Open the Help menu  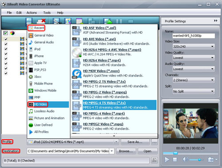pyautogui.click(x=60, y=13)
